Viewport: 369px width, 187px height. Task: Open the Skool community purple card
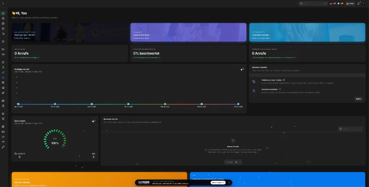[x=188, y=32]
